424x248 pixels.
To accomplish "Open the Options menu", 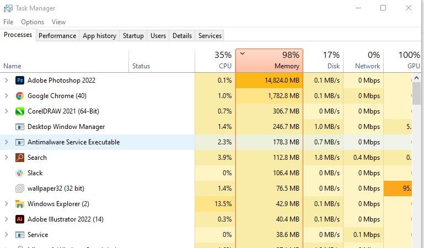I will click(x=33, y=22).
